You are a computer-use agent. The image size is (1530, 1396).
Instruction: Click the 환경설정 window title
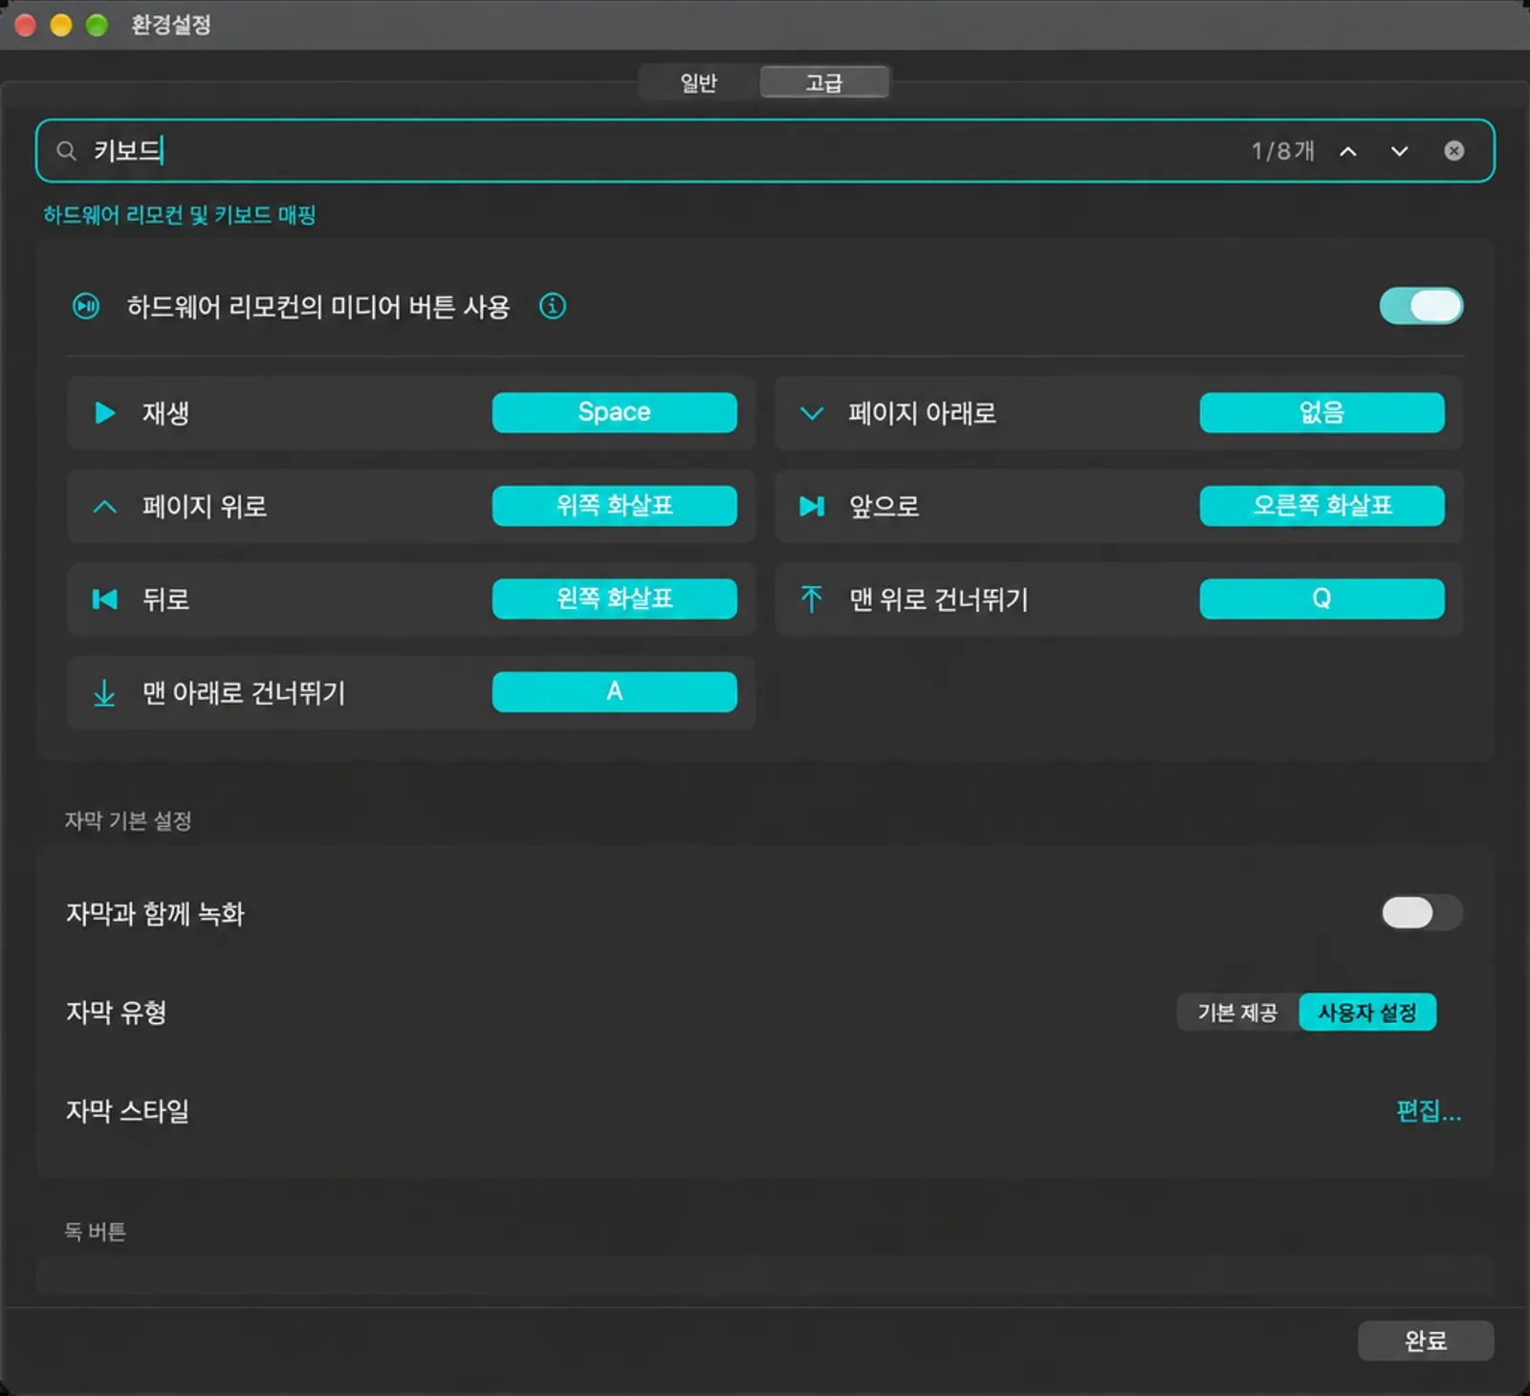point(171,25)
